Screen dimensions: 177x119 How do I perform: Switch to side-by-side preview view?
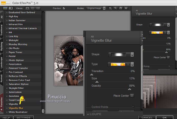38,8
